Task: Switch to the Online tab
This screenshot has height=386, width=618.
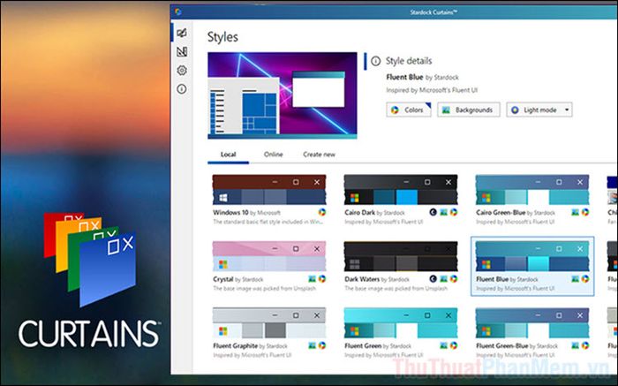Action: pos(273,155)
